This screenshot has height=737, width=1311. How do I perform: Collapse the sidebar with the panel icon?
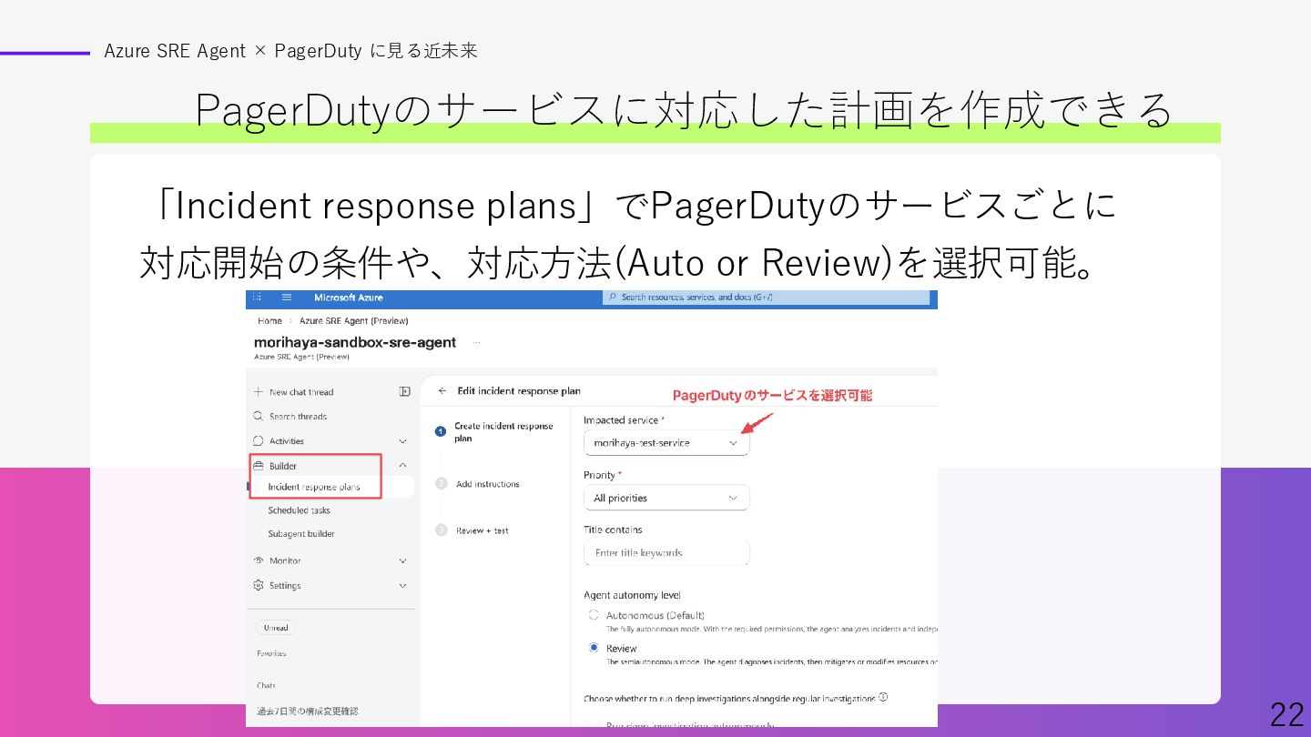[405, 392]
